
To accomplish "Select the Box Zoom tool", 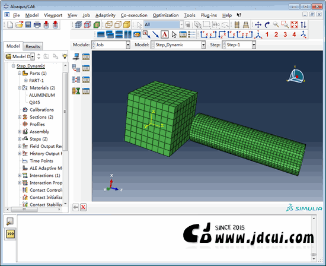I will click(285, 24).
